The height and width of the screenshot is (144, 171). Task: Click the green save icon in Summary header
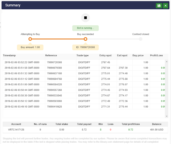[x=159, y=6]
